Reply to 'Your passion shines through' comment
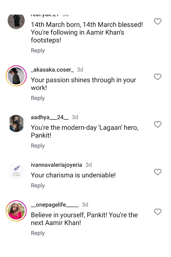This screenshot has width=171, height=257. 38,98
